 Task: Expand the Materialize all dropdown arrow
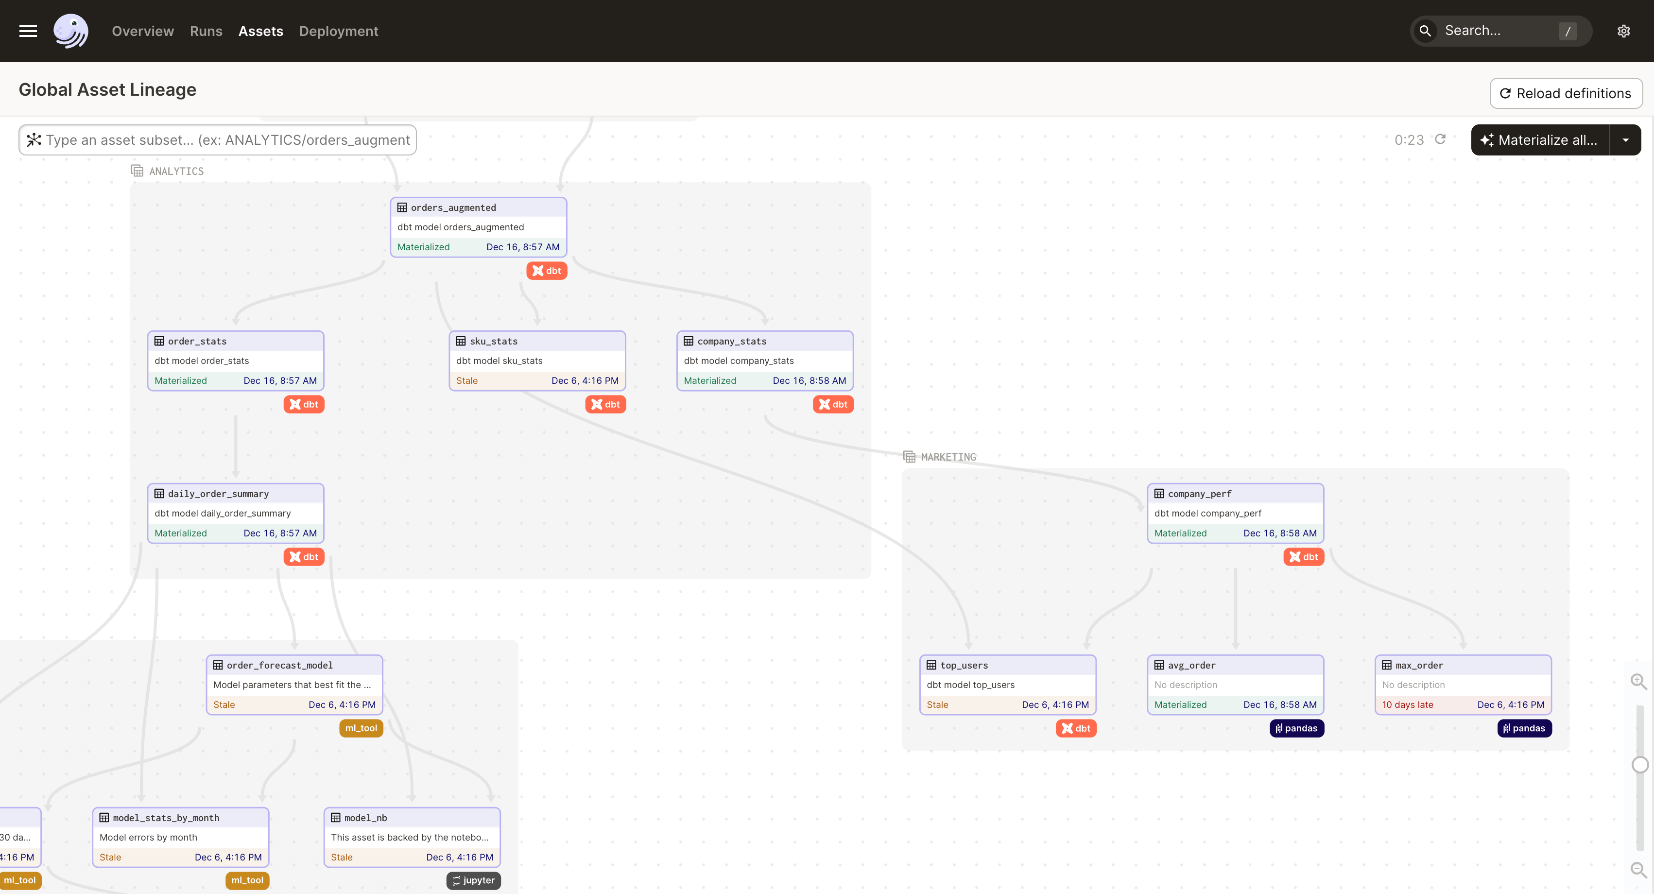pyautogui.click(x=1625, y=139)
